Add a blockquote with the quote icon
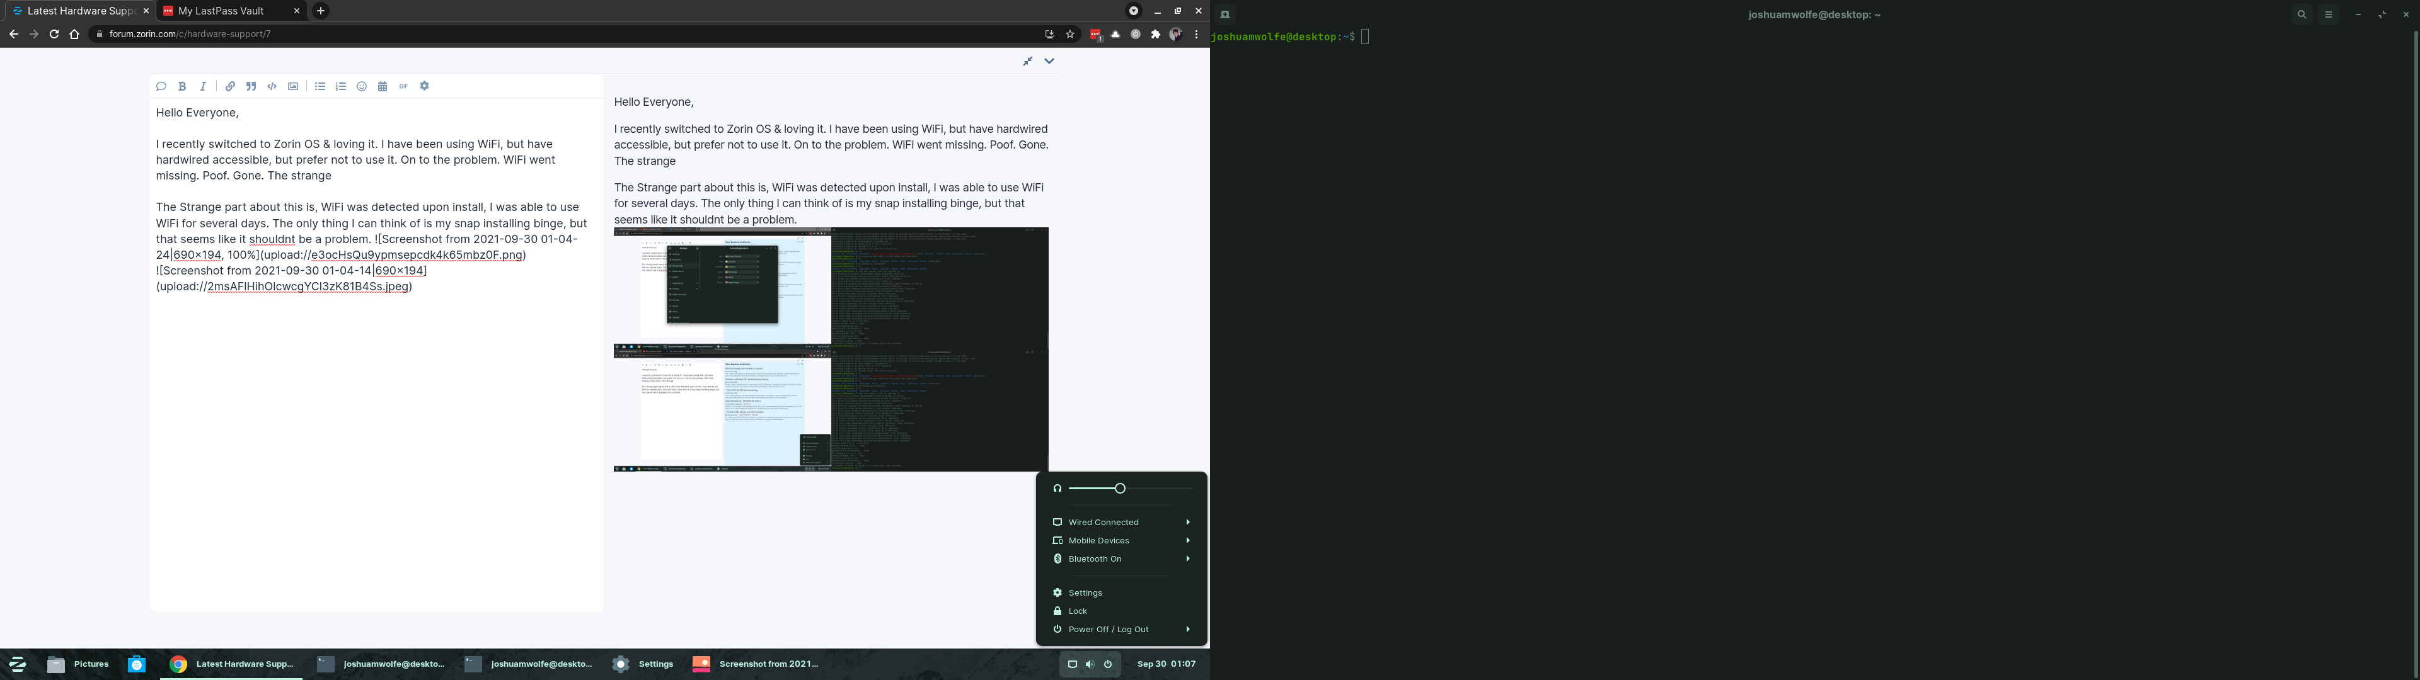2420x680 pixels. 251,86
